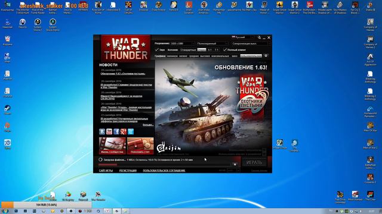Open Act Of Aggression desktop shortcut
The height and width of the screenshot is (214, 382).
pyautogui.click(x=370, y=59)
